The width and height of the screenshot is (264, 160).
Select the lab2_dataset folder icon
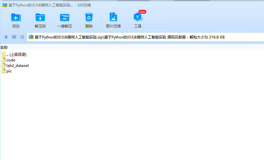(x=3, y=66)
